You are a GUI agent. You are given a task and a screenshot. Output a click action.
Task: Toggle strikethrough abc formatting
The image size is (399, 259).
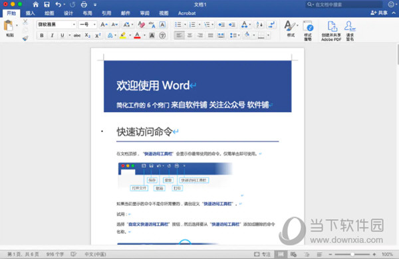pos(77,35)
